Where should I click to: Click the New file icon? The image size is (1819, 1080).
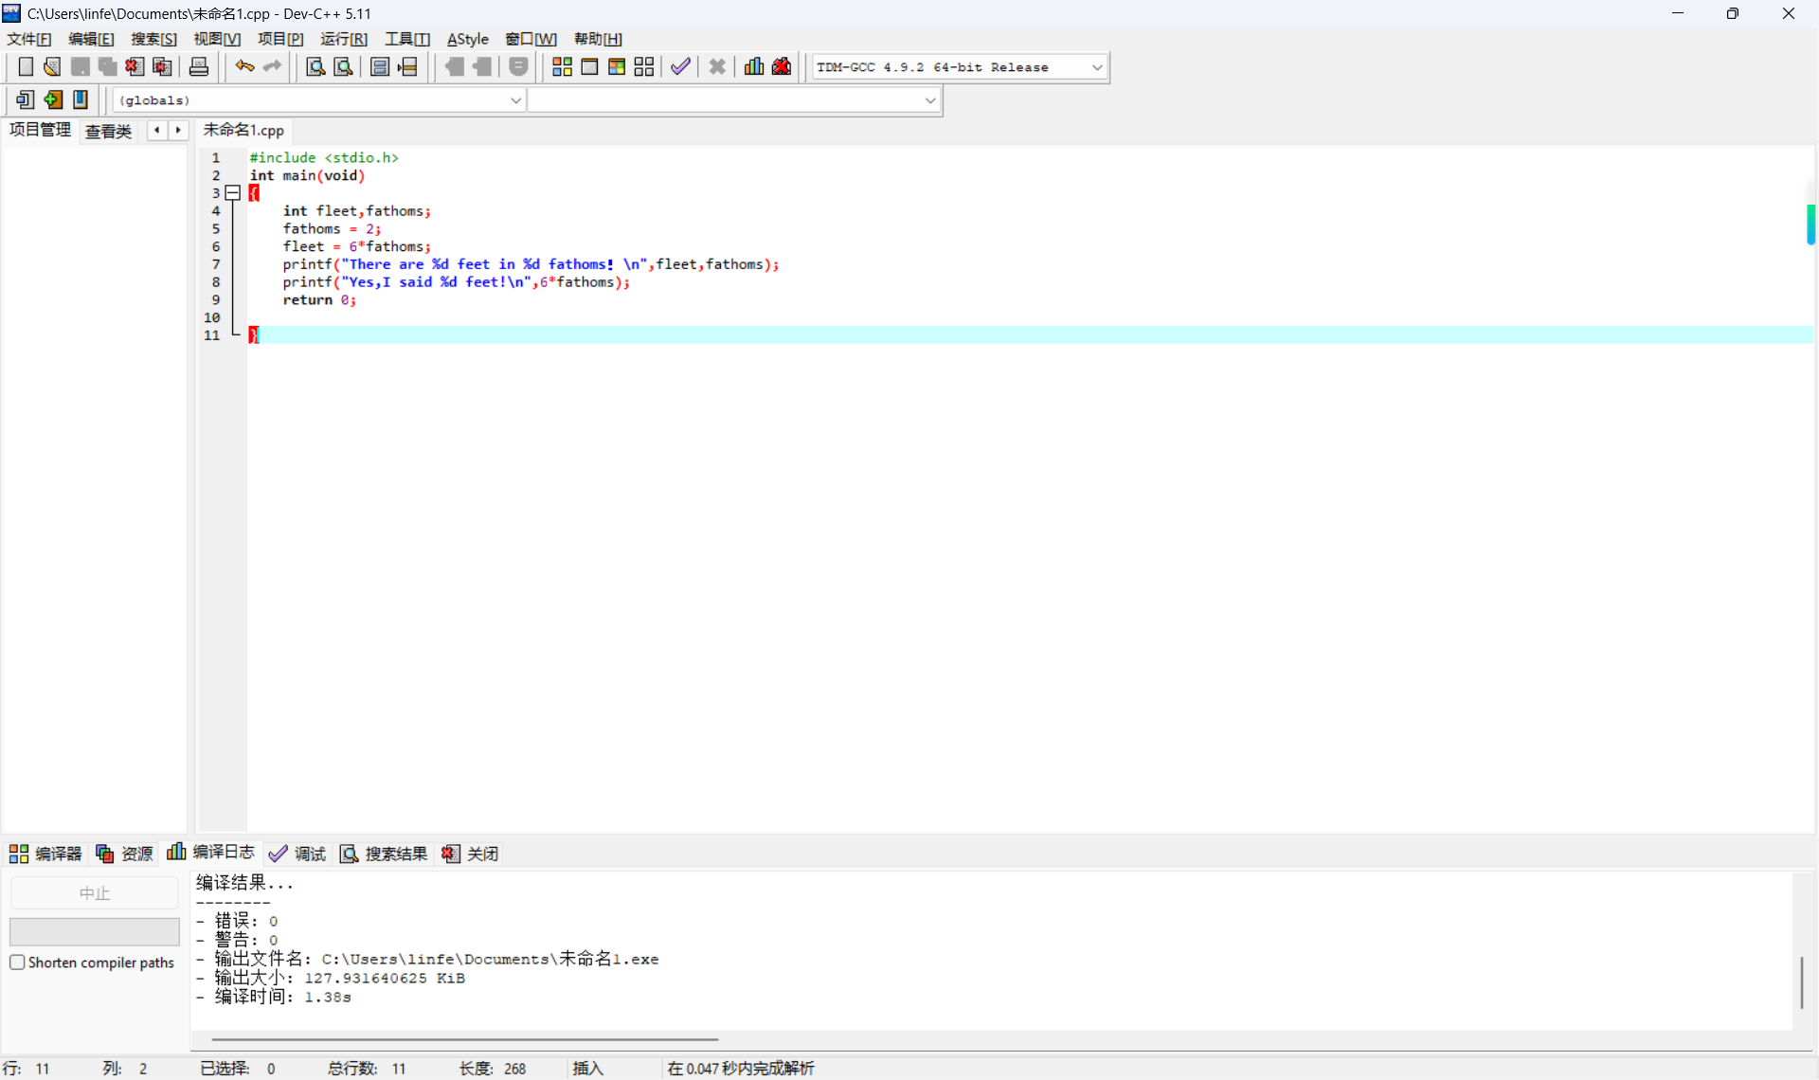pos(26,66)
